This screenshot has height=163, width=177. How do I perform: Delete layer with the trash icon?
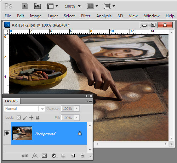pyautogui.click(x=82, y=156)
